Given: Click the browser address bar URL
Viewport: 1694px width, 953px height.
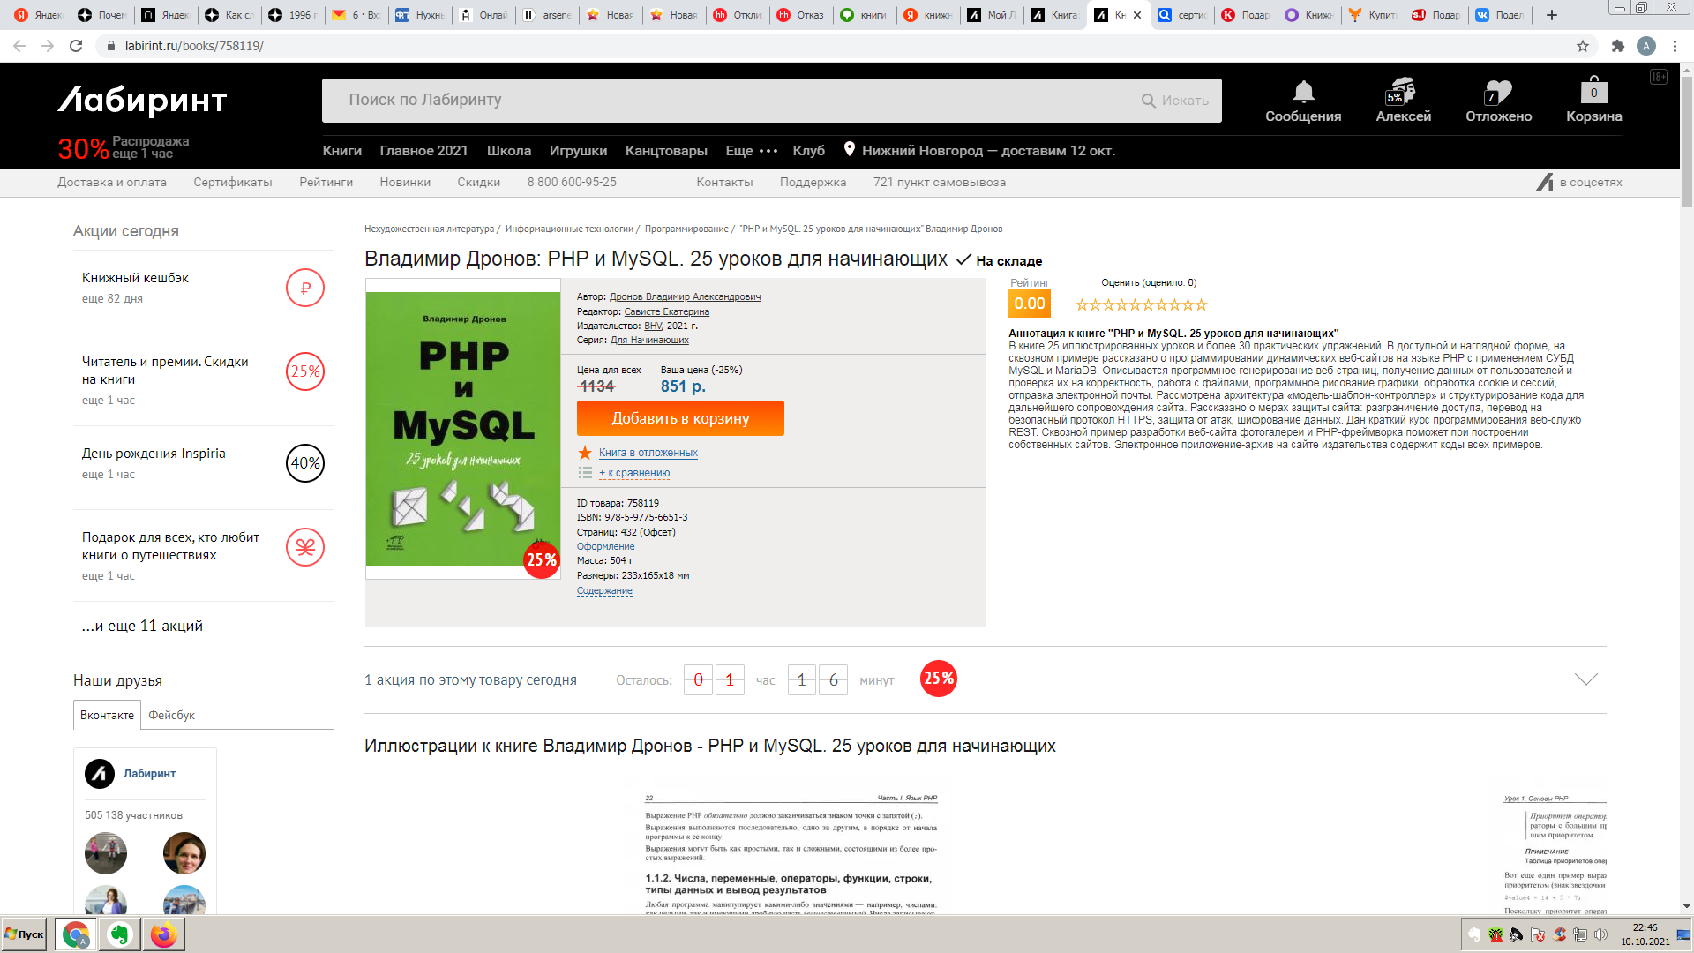Looking at the screenshot, I should [194, 46].
